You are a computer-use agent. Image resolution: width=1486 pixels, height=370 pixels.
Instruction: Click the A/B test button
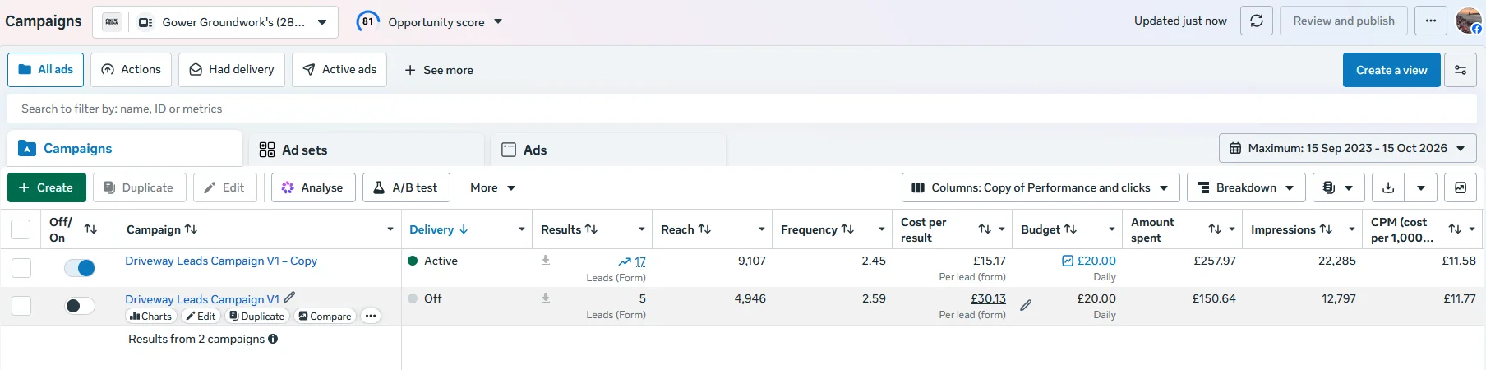[x=406, y=187]
